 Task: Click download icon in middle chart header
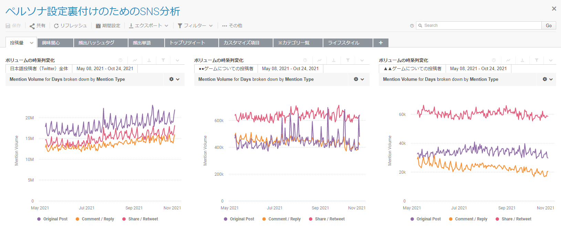point(334,60)
